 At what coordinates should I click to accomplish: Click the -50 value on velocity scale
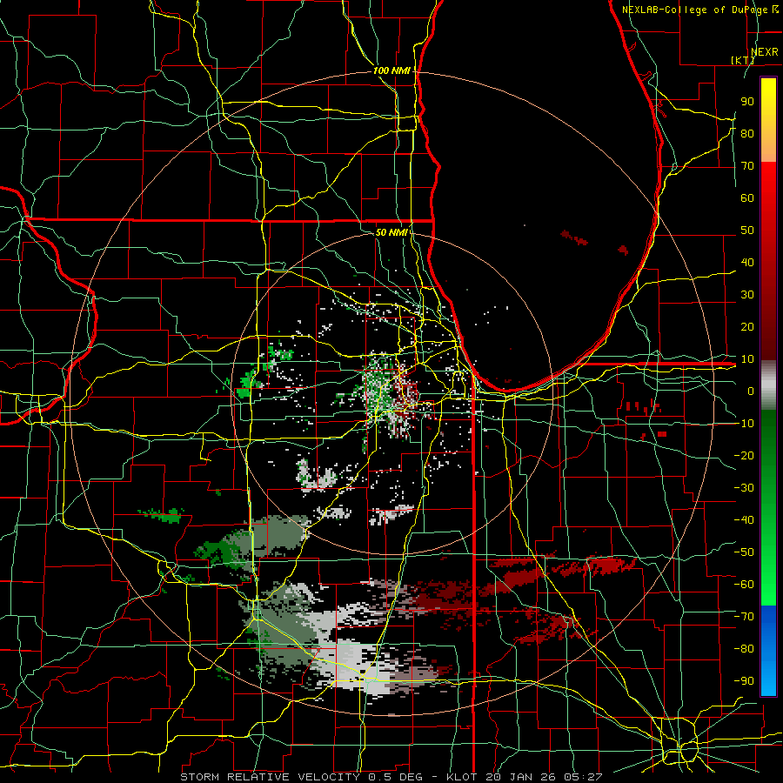tap(744, 552)
